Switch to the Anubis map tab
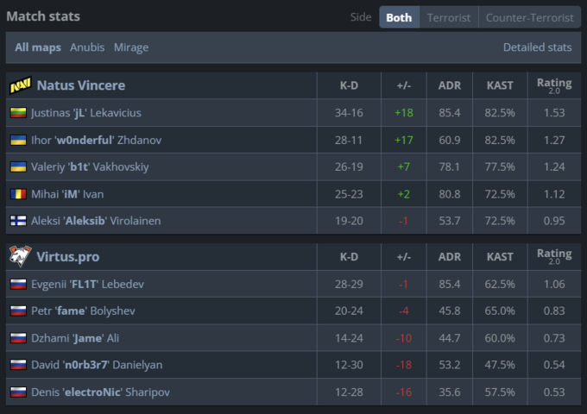587x414 pixels. click(x=87, y=47)
